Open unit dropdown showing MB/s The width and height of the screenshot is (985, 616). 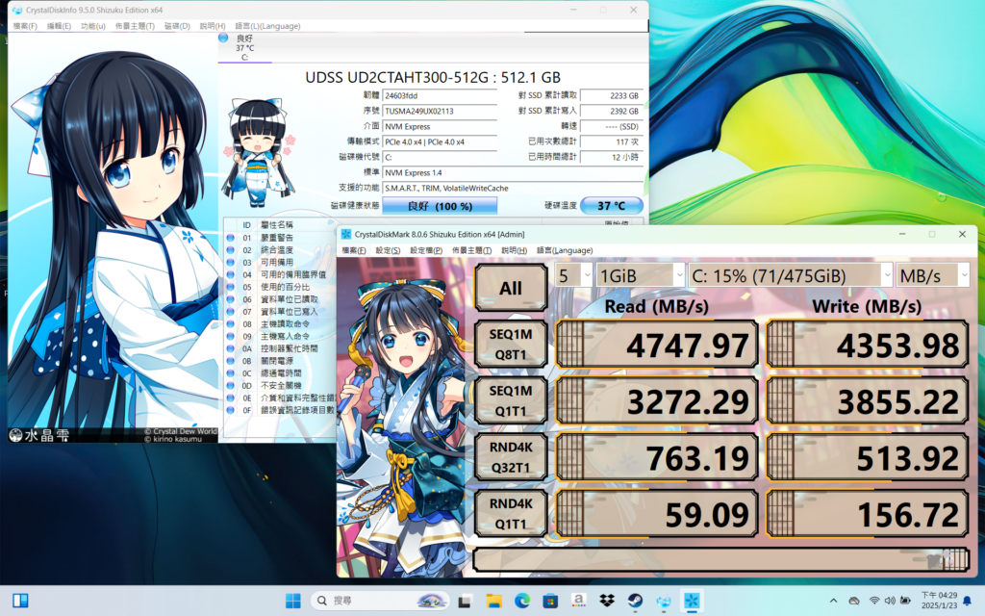point(932,275)
